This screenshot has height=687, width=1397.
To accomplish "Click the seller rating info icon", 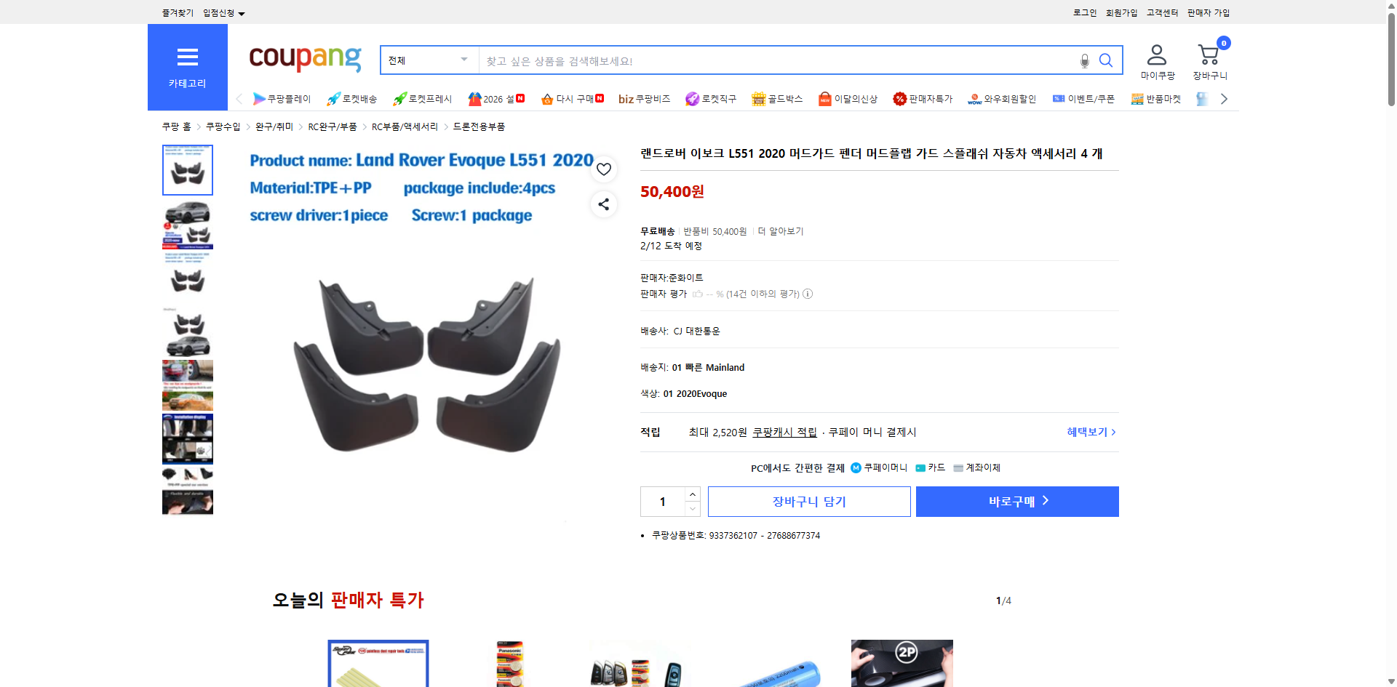I will tap(808, 294).
